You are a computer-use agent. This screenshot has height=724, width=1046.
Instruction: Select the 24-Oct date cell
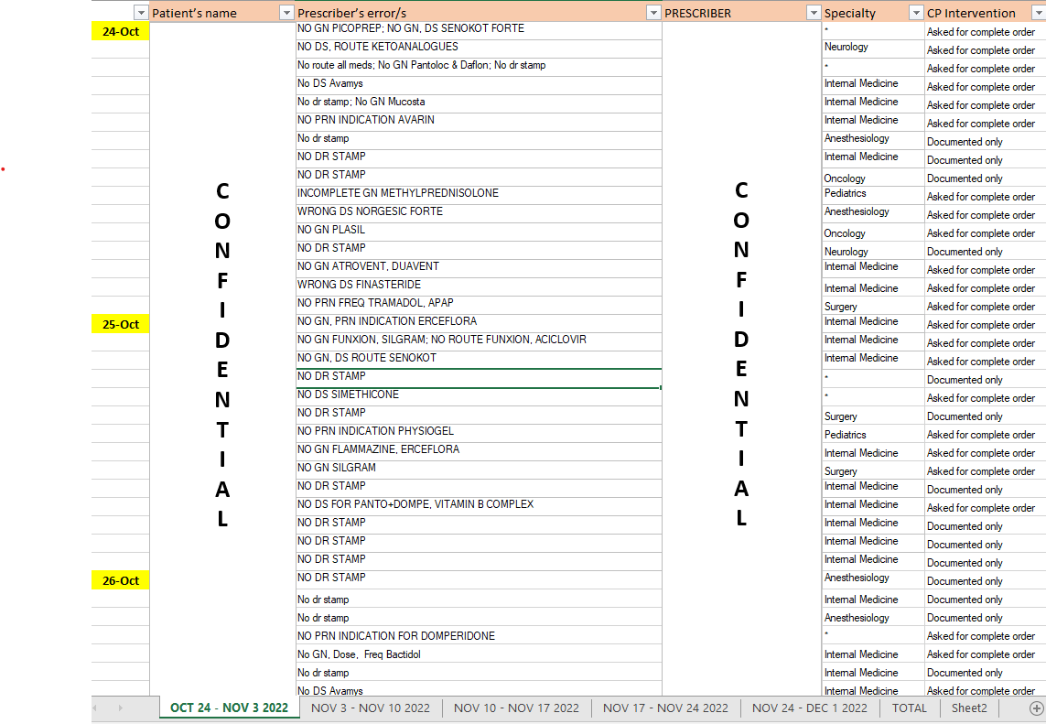click(x=120, y=31)
